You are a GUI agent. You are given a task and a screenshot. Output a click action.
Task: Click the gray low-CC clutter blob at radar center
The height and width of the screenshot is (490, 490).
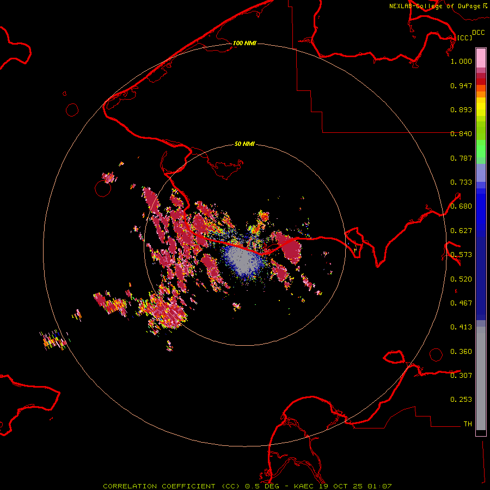[x=242, y=259]
